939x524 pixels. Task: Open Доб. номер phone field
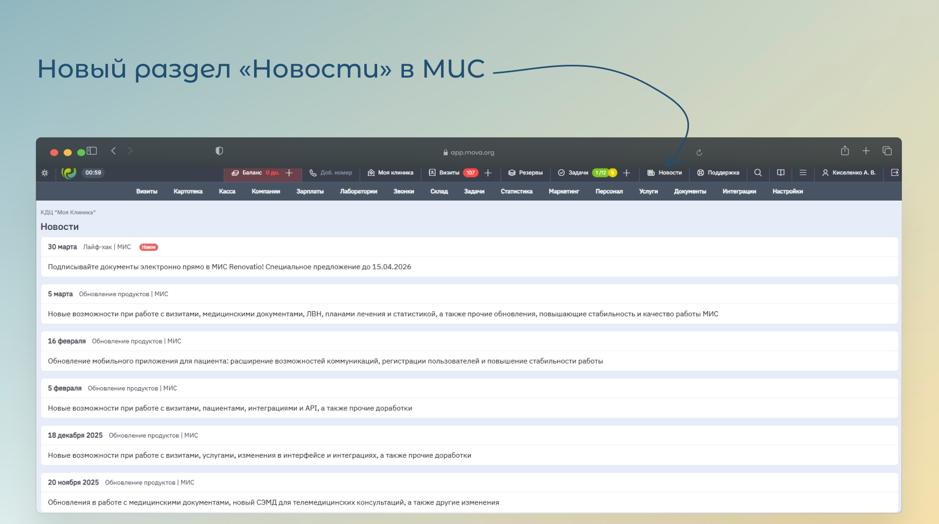point(331,173)
